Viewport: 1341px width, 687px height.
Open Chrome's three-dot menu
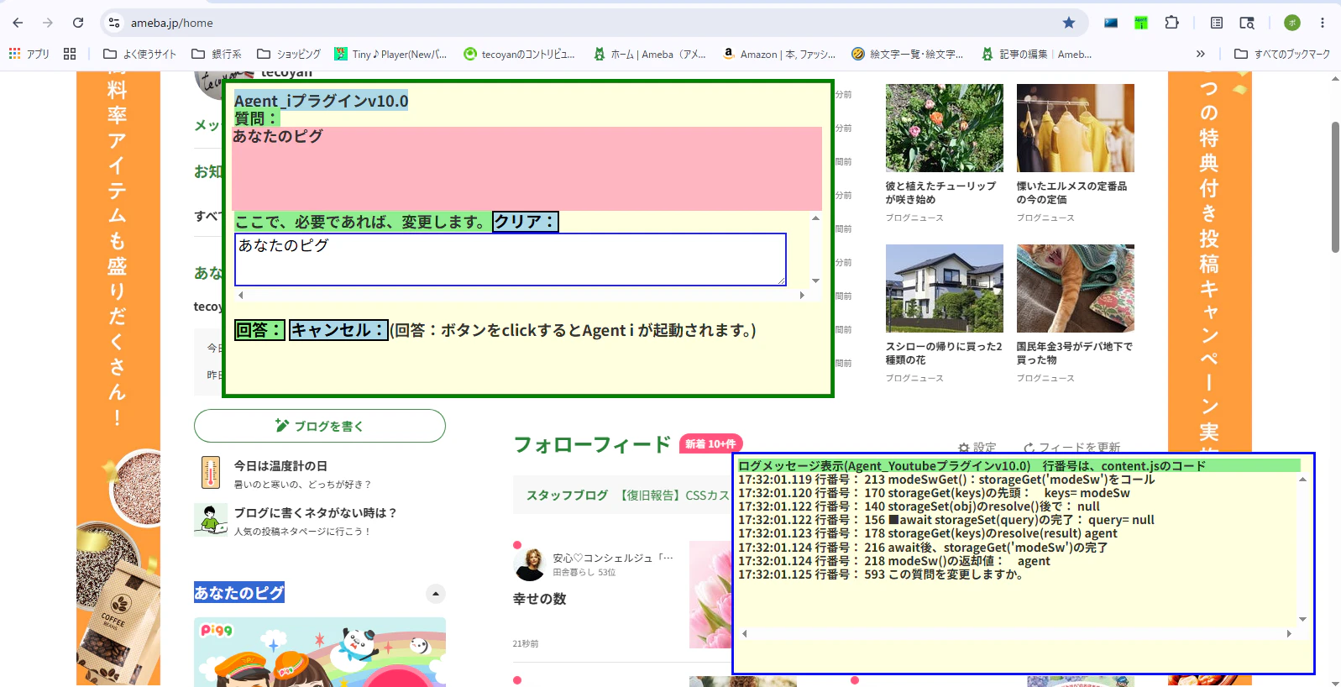1323,23
